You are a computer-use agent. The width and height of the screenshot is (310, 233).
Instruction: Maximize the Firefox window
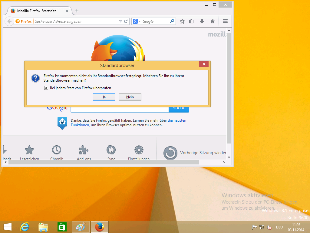215,5
